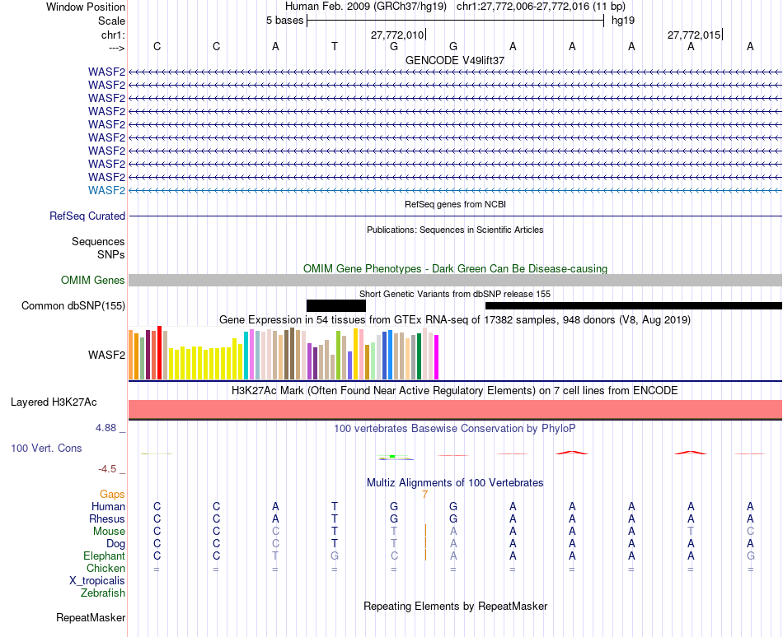Click the H3K27Ac Mark track title

[x=455, y=391]
